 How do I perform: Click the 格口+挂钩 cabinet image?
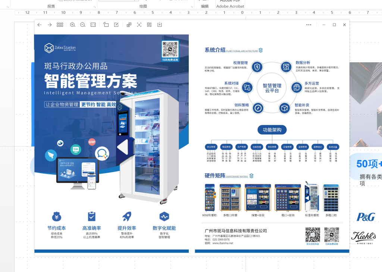coord(288,198)
